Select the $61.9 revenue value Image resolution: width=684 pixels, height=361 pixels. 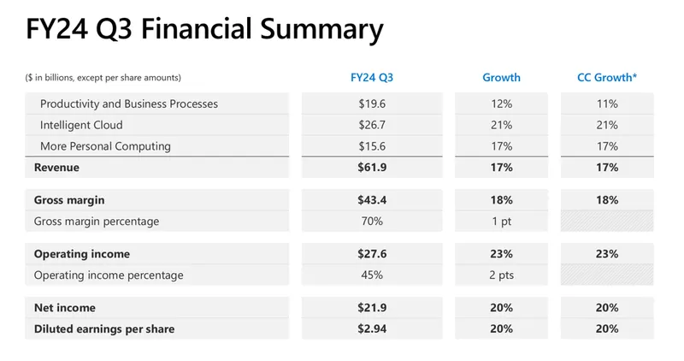point(371,168)
